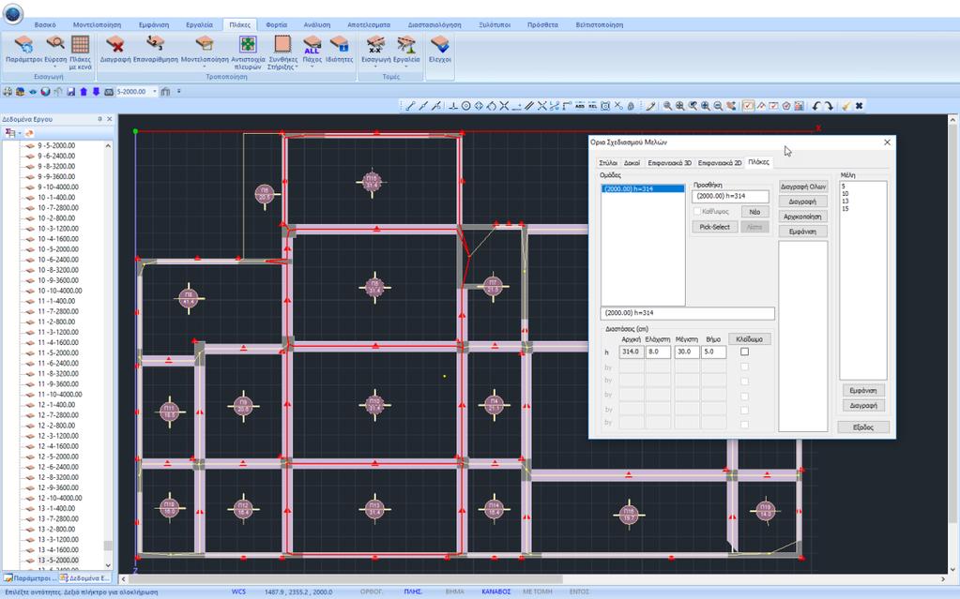The height and width of the screenshot is (599, 960).
Task: Click the undo arrow icon
Action: coord(816,106)
